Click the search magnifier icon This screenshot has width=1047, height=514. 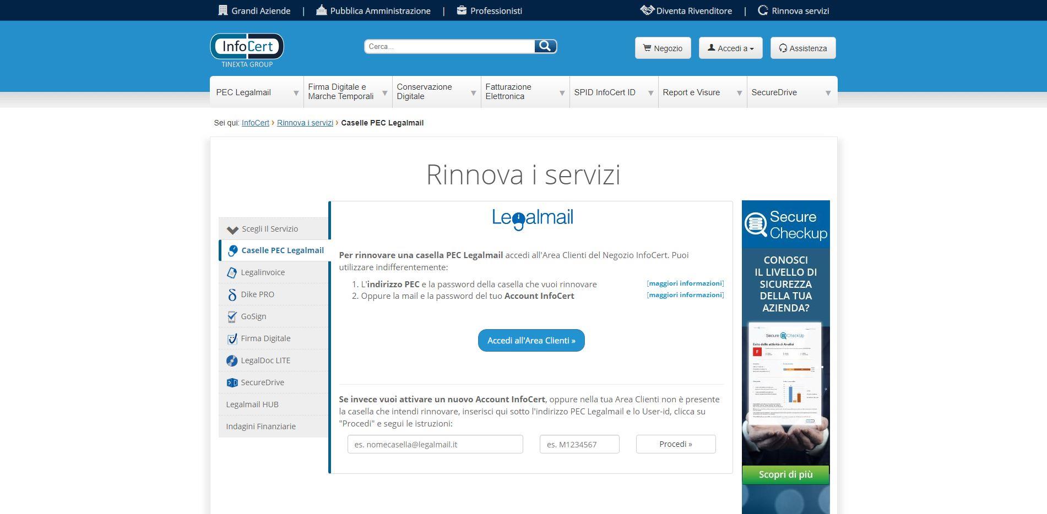click(x=545, y=46)
